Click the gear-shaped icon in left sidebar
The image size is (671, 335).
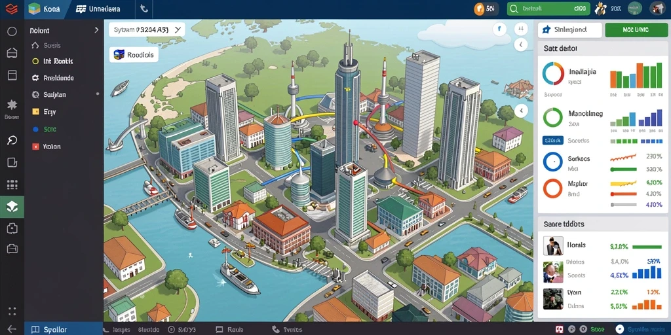coord(12,104)
